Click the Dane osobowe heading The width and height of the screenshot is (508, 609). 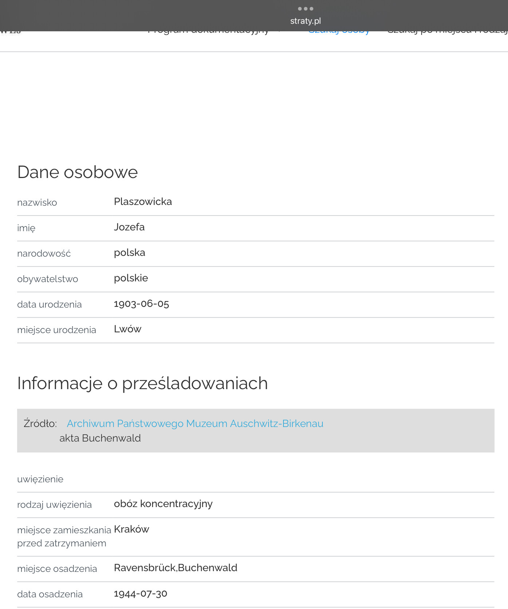78,172
